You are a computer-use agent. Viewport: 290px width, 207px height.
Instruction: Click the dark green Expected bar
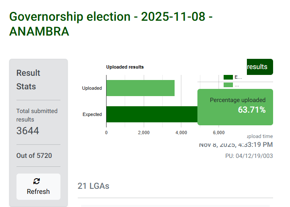[x=151, y=114]
